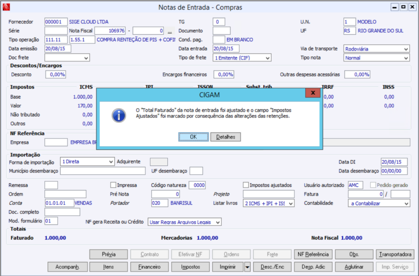Viewport: 419px width, 276px height.
Task: Open Detalhes in the CIGAM dialog
Action: pyautogui.click(x=226, y=137)
